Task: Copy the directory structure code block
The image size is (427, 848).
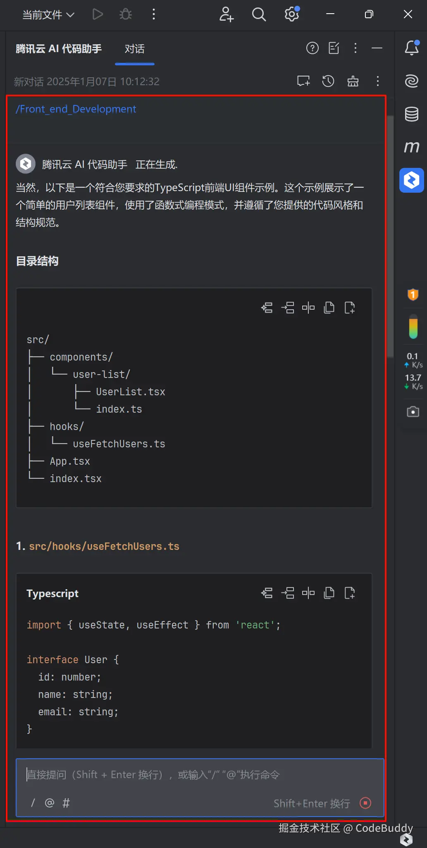Action: (x=329, y=308)
